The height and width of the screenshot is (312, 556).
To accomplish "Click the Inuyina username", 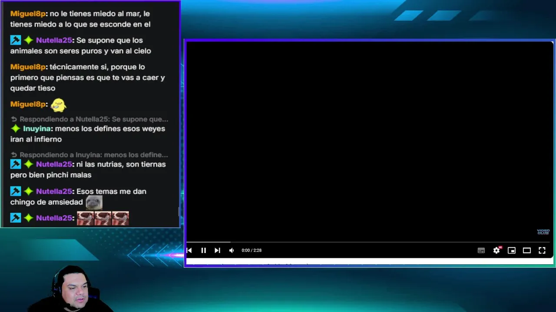I will (37, 129).
